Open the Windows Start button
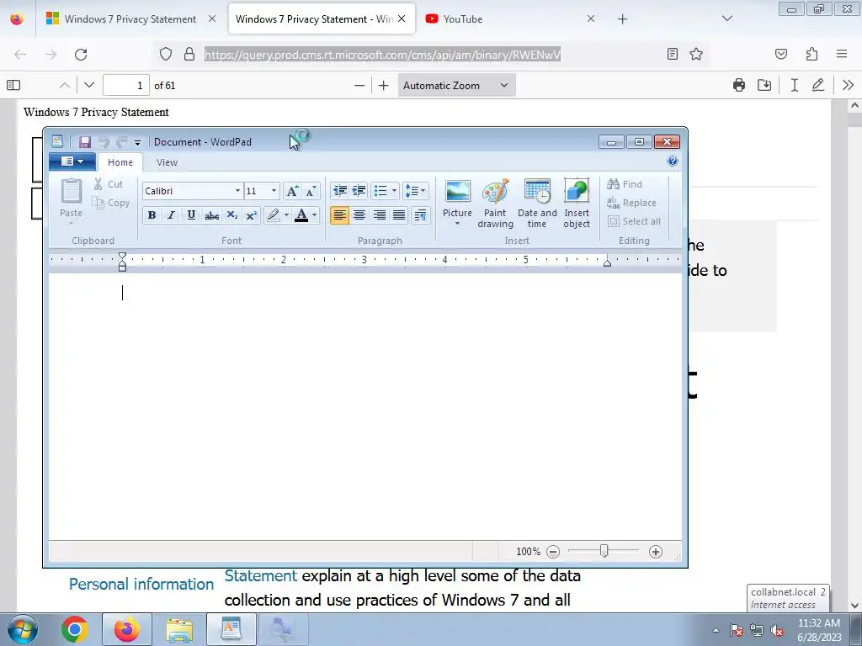862x646 pixels. tap(23, 629)
